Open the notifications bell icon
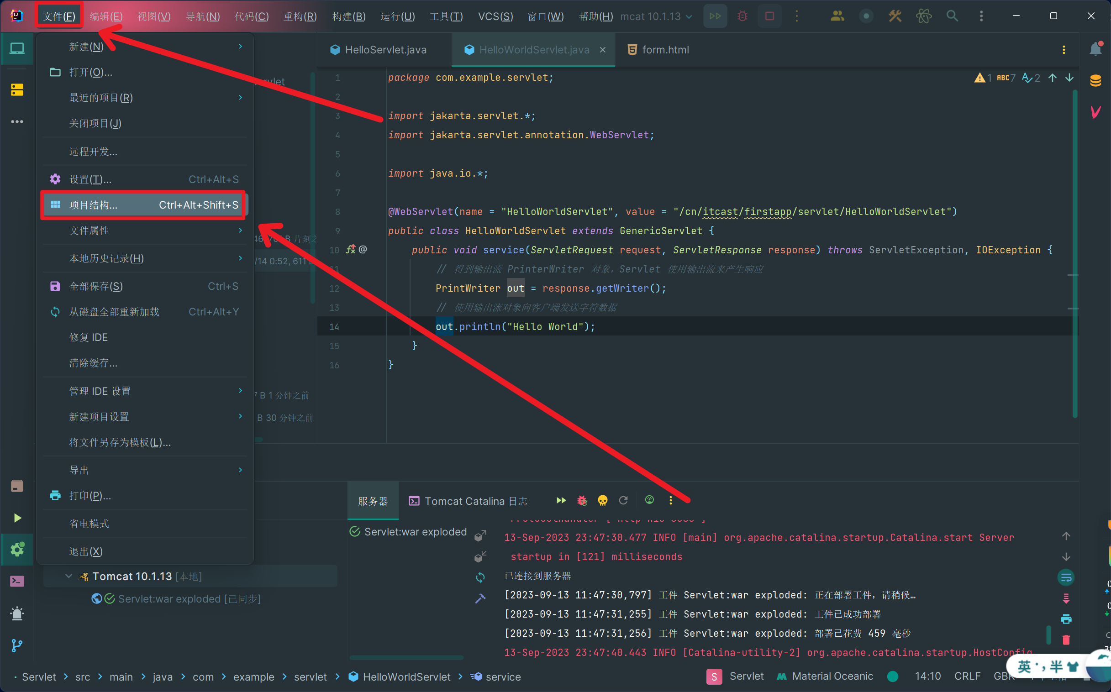 (x=1095, y=49)
